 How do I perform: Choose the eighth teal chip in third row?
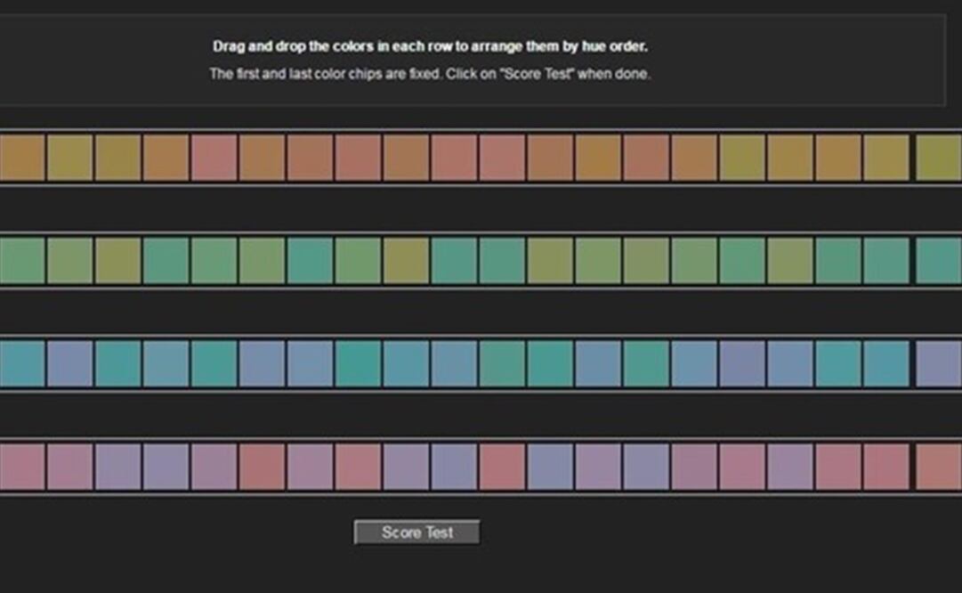(x=358, y=364)
